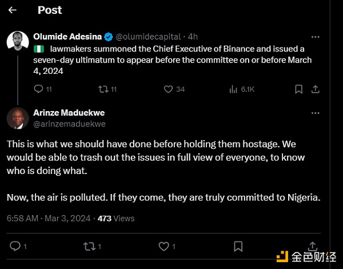Like Olumide Adesina's tweet with 34 likes
This screenshot has height=269, width=343.
coord(169,89)
